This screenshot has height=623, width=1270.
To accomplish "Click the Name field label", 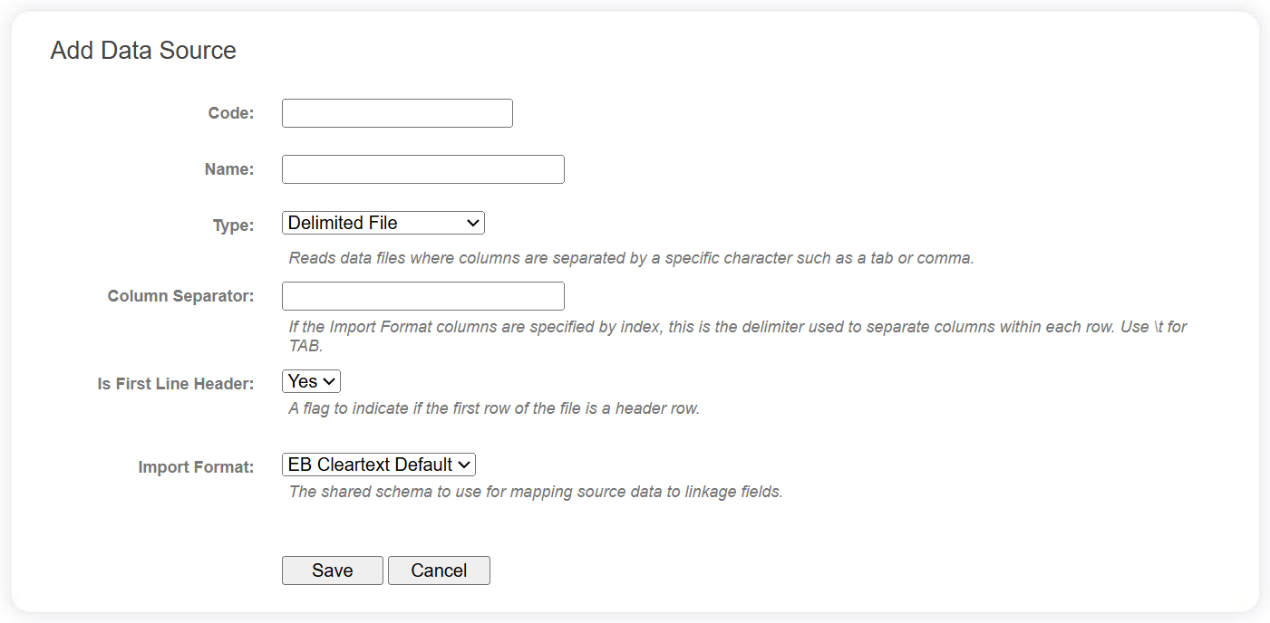I will click(228, 168).
